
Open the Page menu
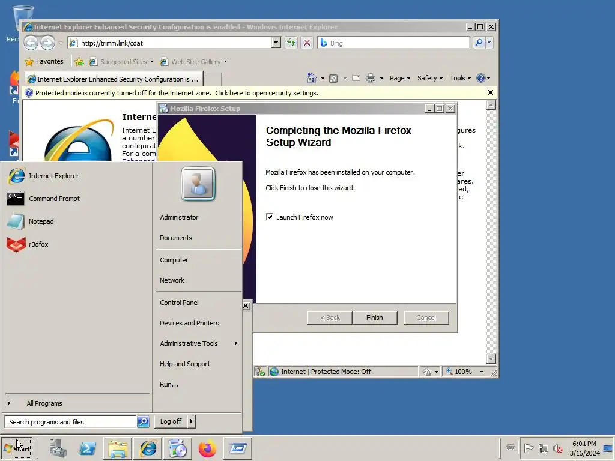[x=399, y=79]
